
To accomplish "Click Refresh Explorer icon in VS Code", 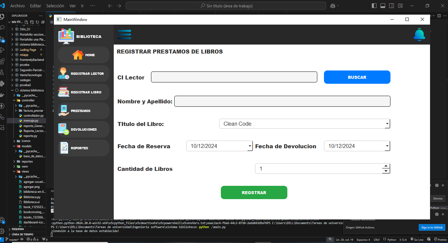I will [x=38, y=22].
